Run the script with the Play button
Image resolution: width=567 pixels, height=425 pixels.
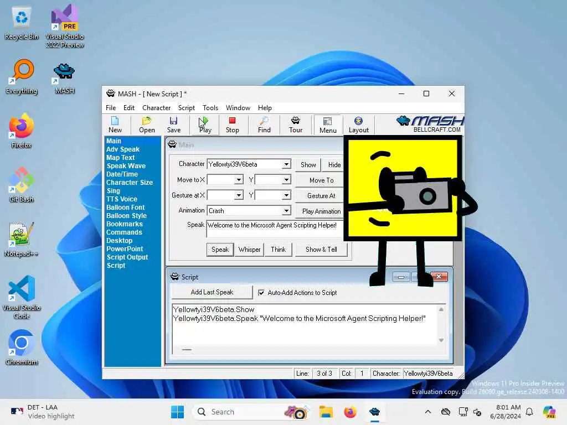(205, 125)
